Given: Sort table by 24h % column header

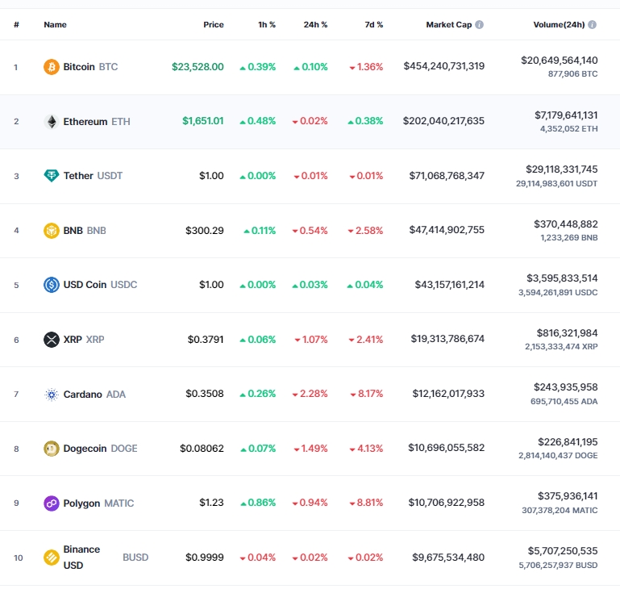Looking at the screenshot, I should tap(315, 24).
